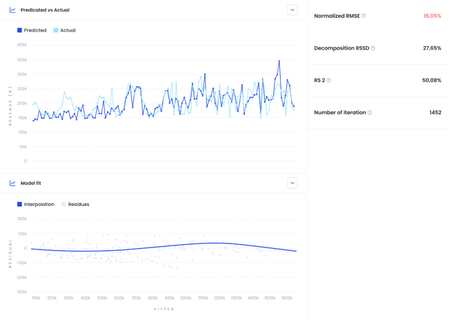The width and height of the screenshot is (449, 322).
Task: Toggle the Predicted series legend
Action: click(x=32, y=30)
